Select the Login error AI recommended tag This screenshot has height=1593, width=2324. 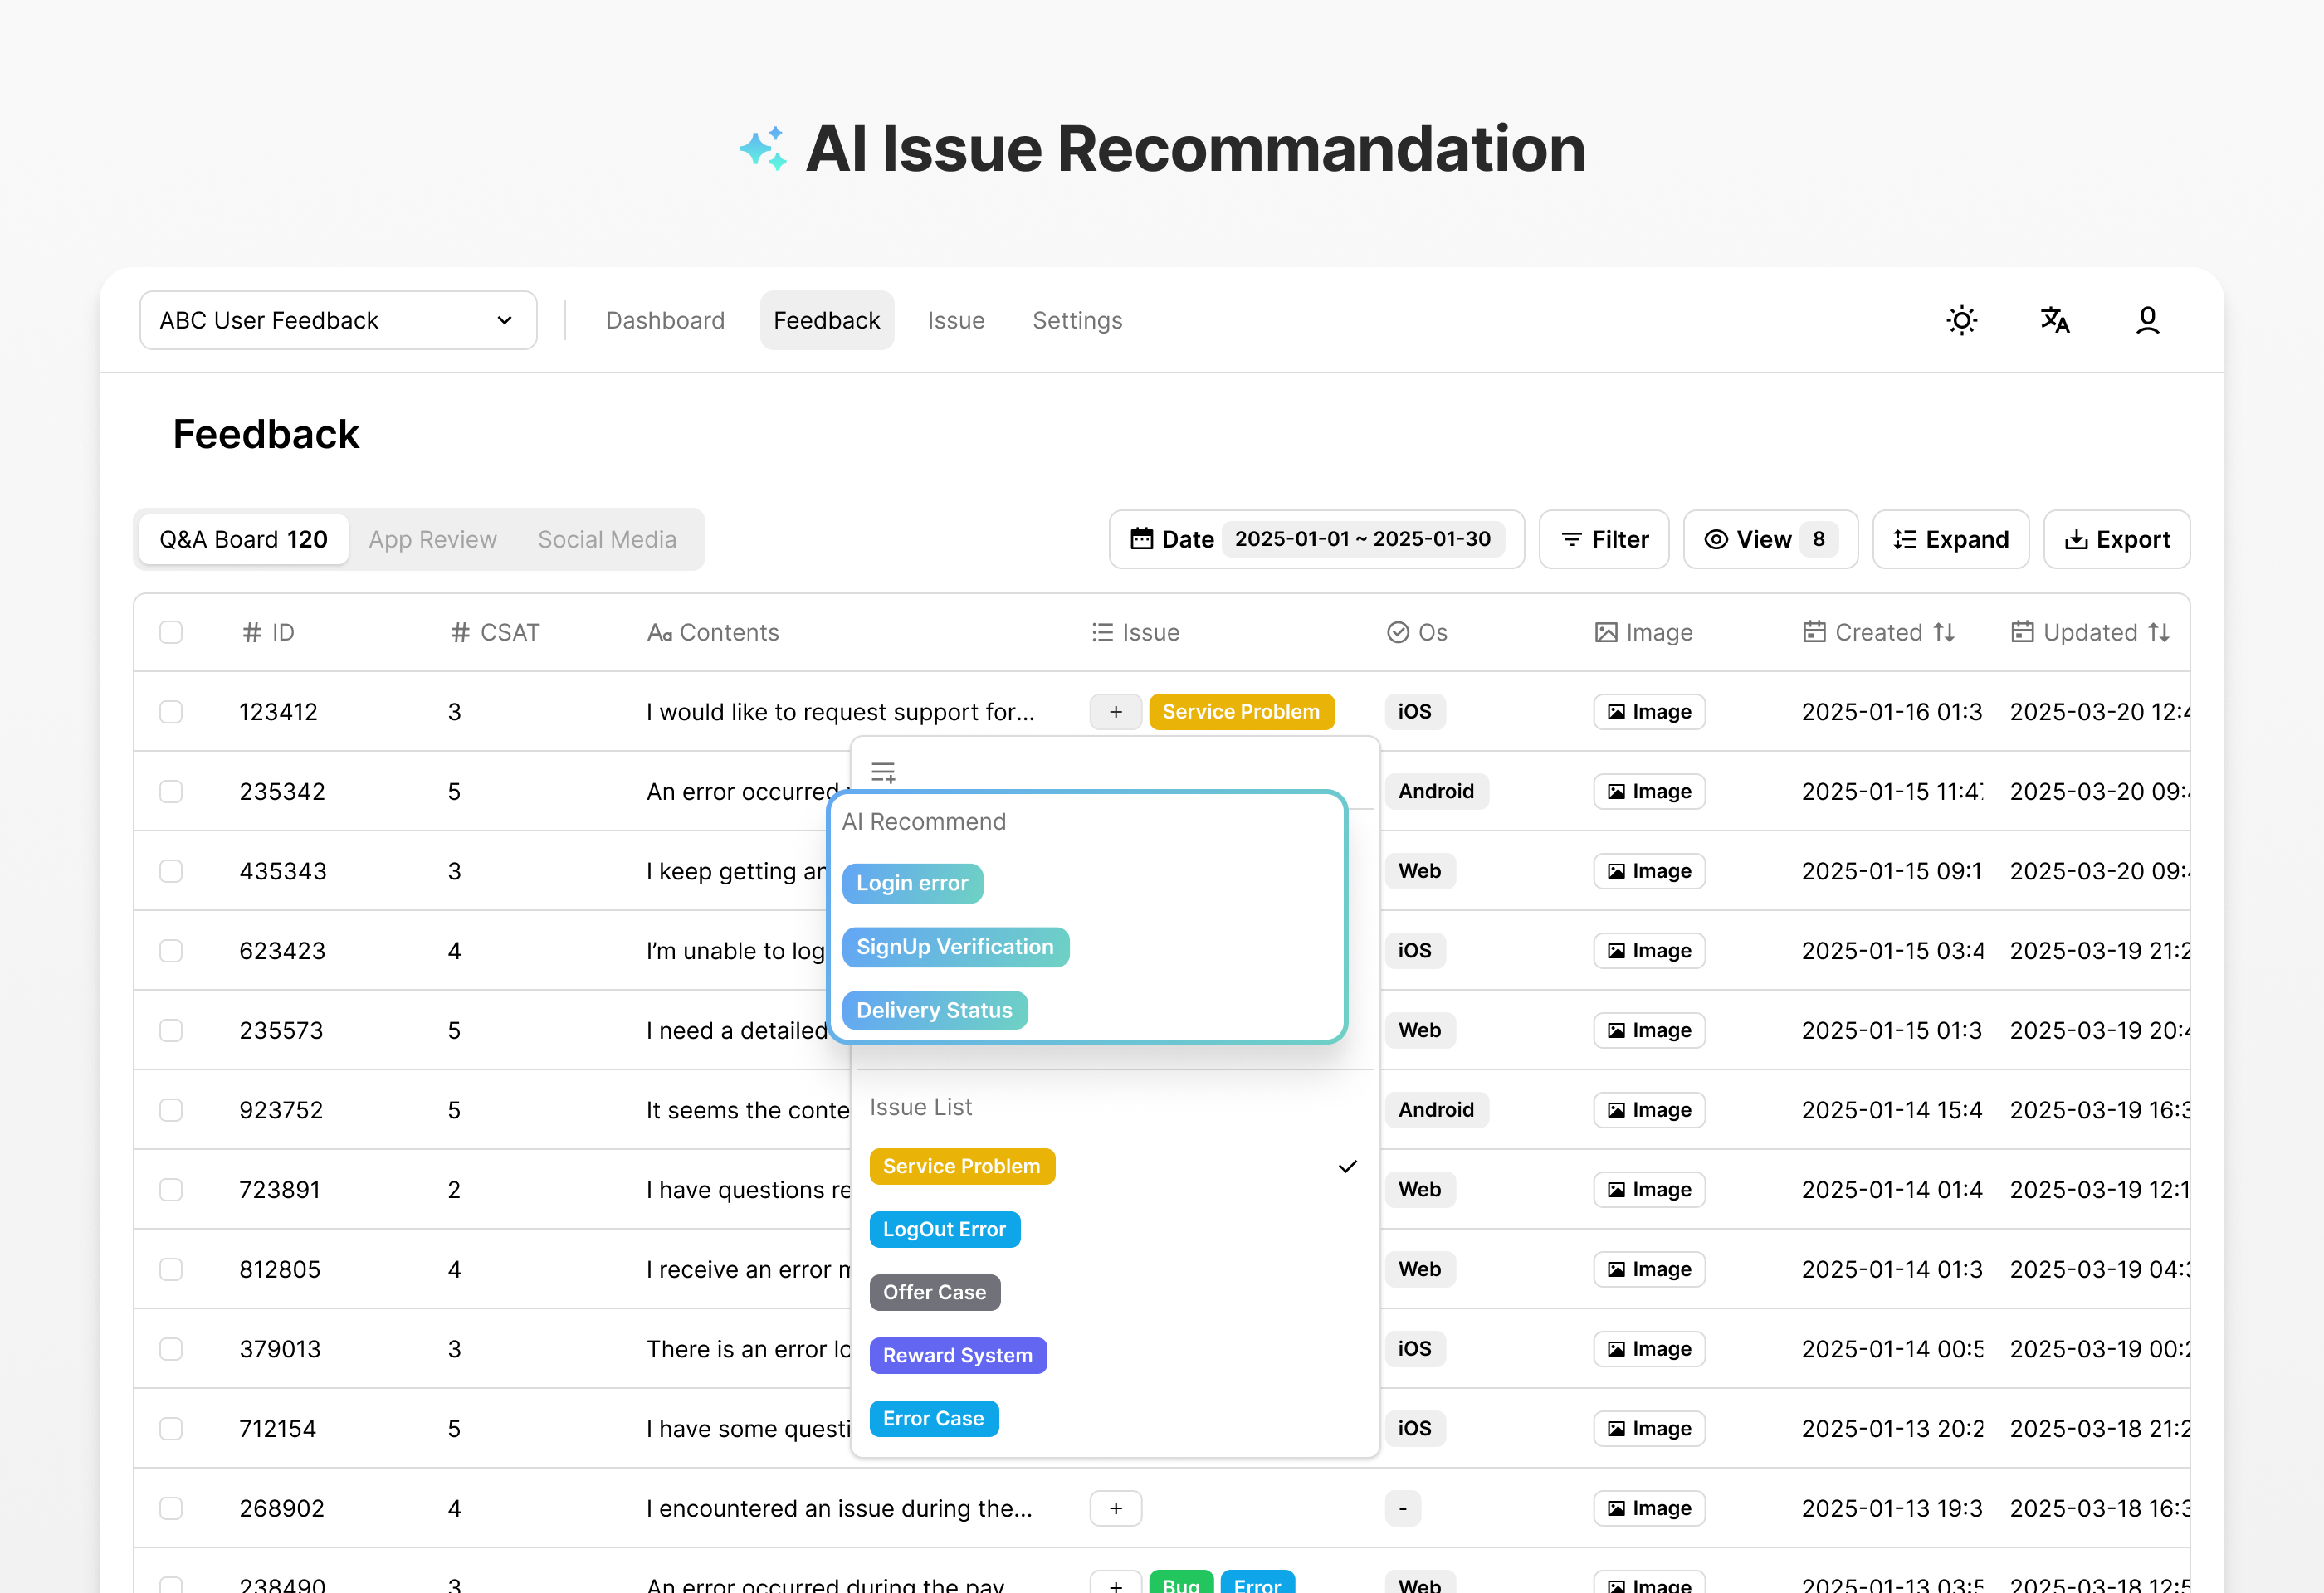click(x=912, y=883)
